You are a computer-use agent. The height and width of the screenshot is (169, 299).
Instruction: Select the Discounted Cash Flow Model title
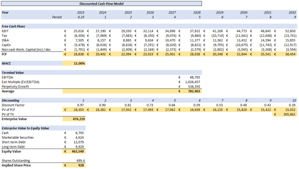[101, 4]
